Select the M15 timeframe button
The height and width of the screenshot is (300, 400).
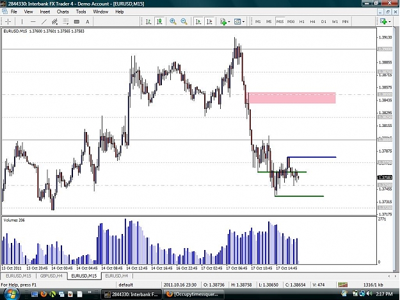click(x=280, y=22)
